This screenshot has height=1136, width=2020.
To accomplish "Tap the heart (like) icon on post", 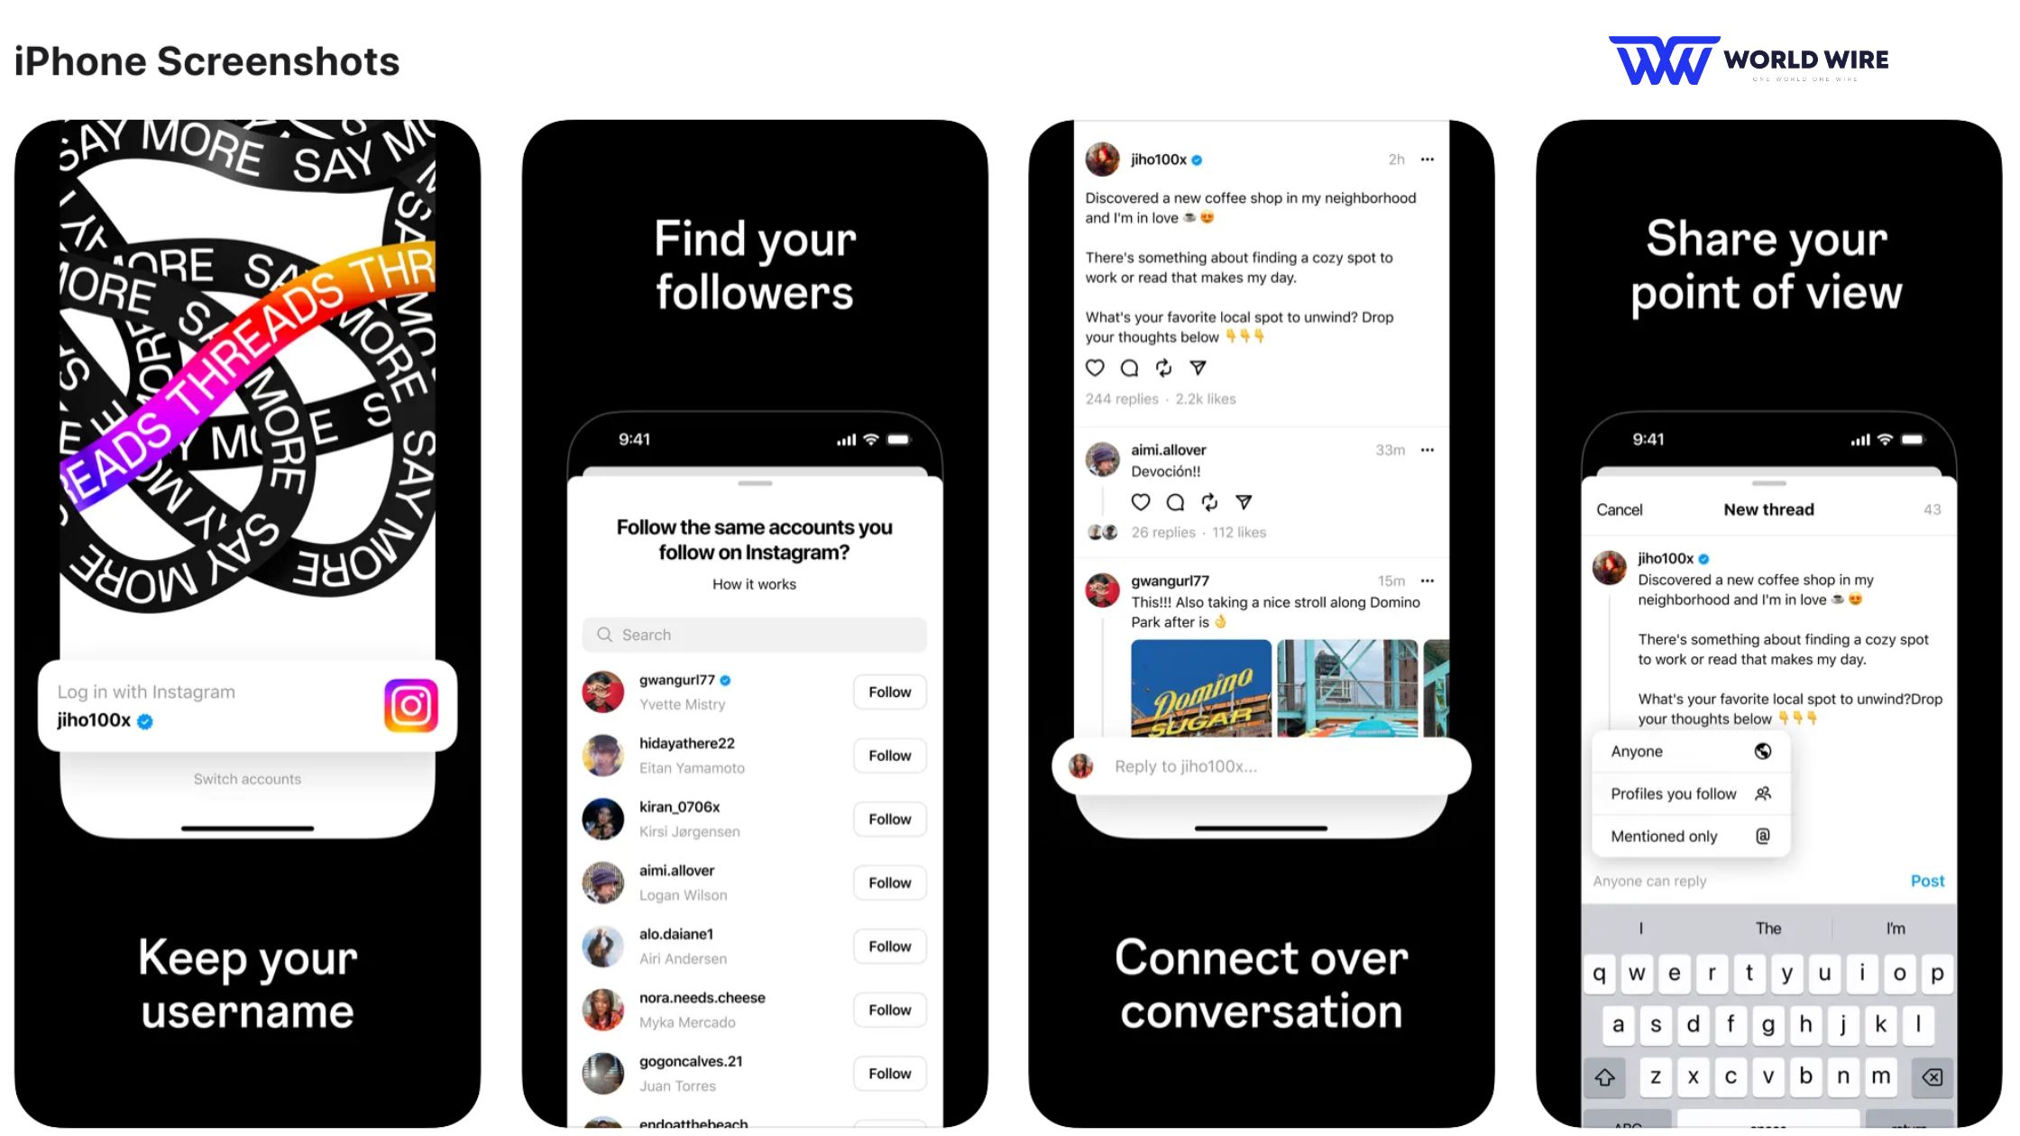I will 1096,368.
